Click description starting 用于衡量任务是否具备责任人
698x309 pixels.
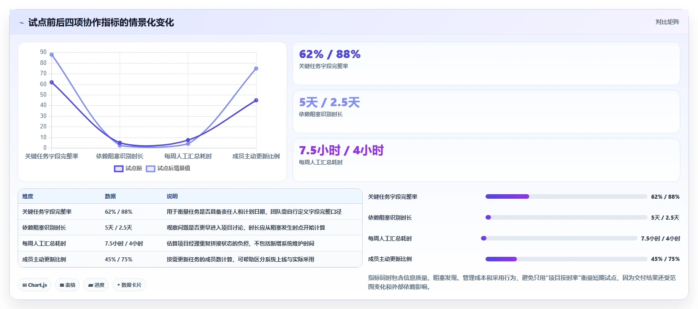point(254,212)
